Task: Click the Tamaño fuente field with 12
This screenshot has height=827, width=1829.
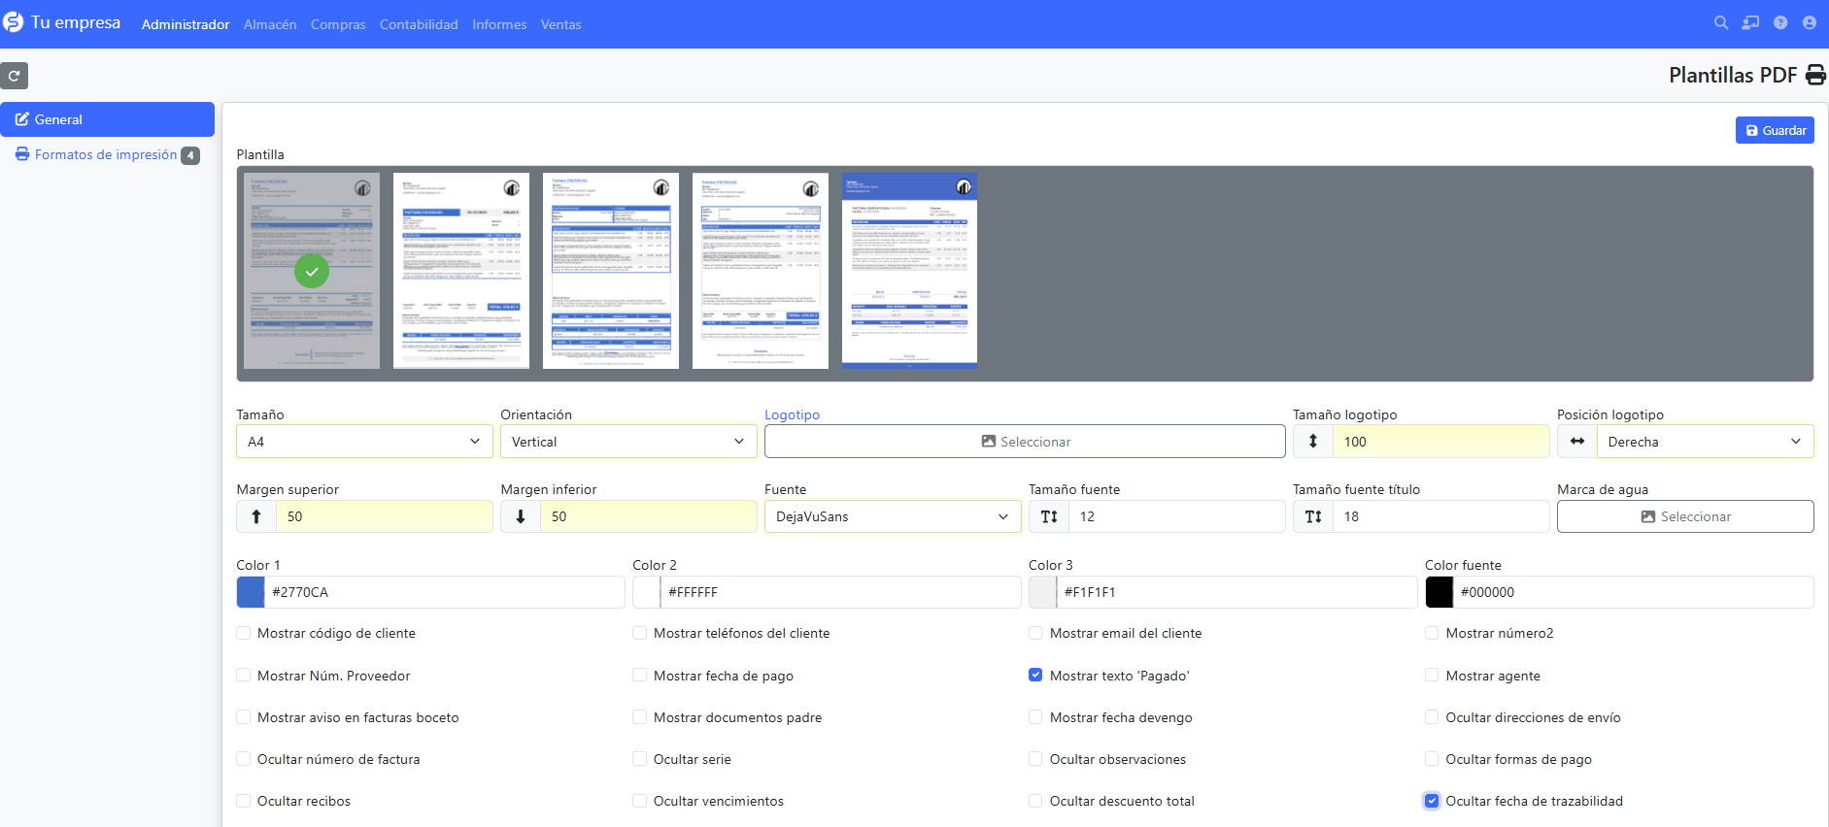Action: pyautogui.click(x=1176, y=516)
